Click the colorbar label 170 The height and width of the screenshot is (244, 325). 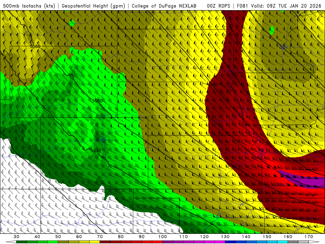pos(309,237)
